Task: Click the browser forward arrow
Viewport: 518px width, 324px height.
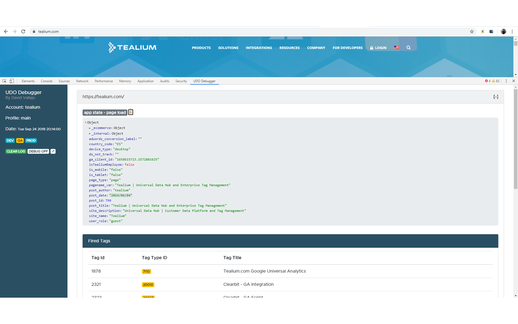Action: point(15,32)
